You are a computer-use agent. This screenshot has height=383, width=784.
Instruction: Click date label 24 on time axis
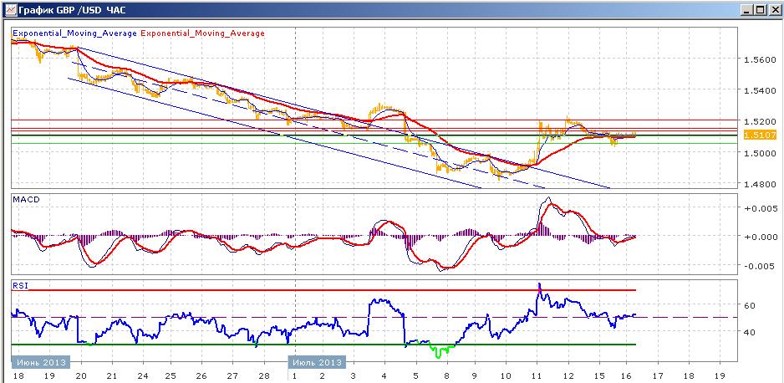pos(142,375)
